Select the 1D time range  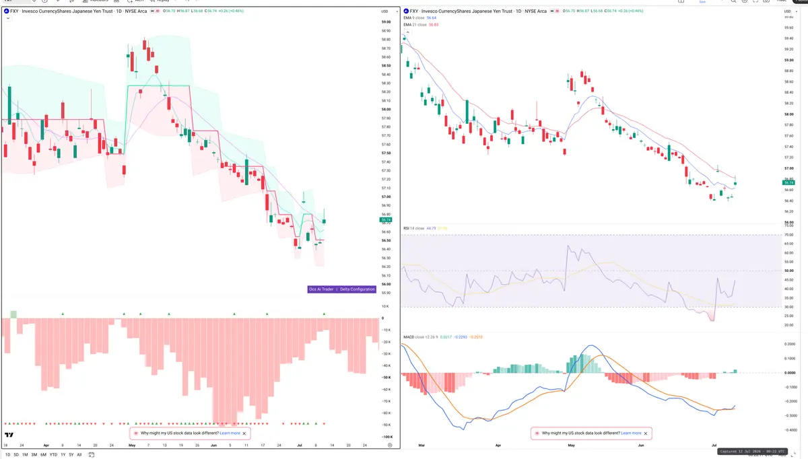[x=8, y=455]
